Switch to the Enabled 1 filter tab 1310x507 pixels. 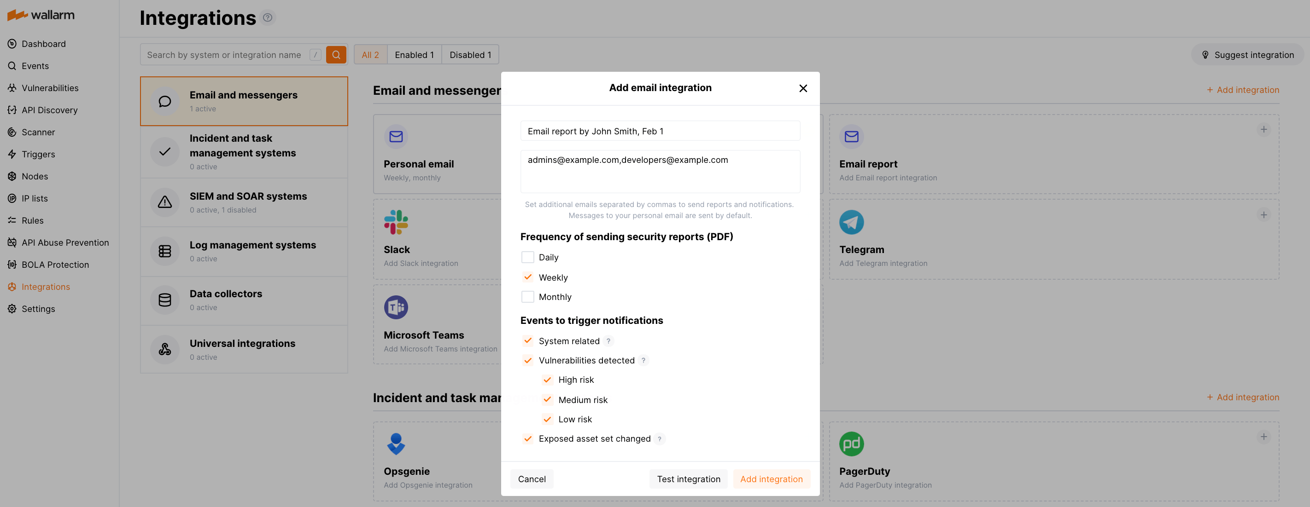[414, 54]
